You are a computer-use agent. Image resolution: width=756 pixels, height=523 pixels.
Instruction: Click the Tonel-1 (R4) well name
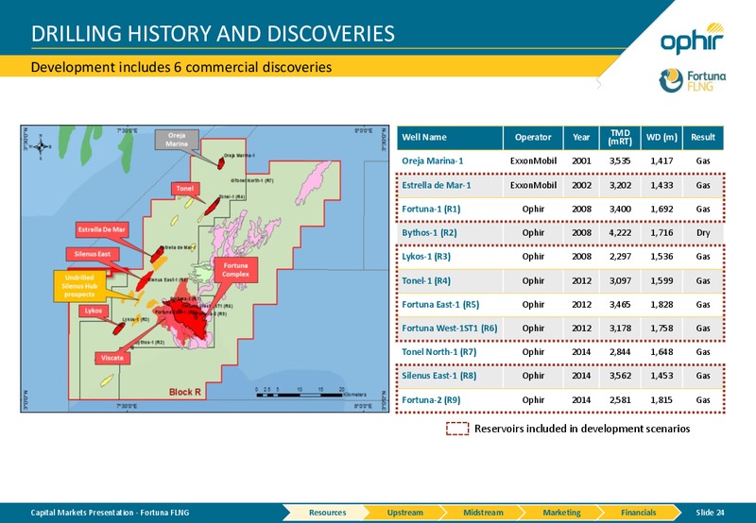click(x=426, y=280)
